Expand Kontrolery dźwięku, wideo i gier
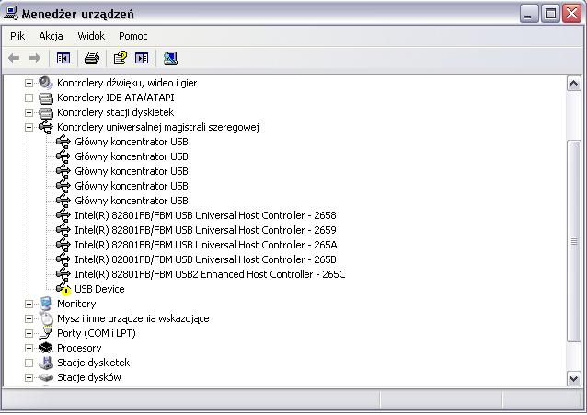This screenshot has height=415, width=587. tap(29, 83)
